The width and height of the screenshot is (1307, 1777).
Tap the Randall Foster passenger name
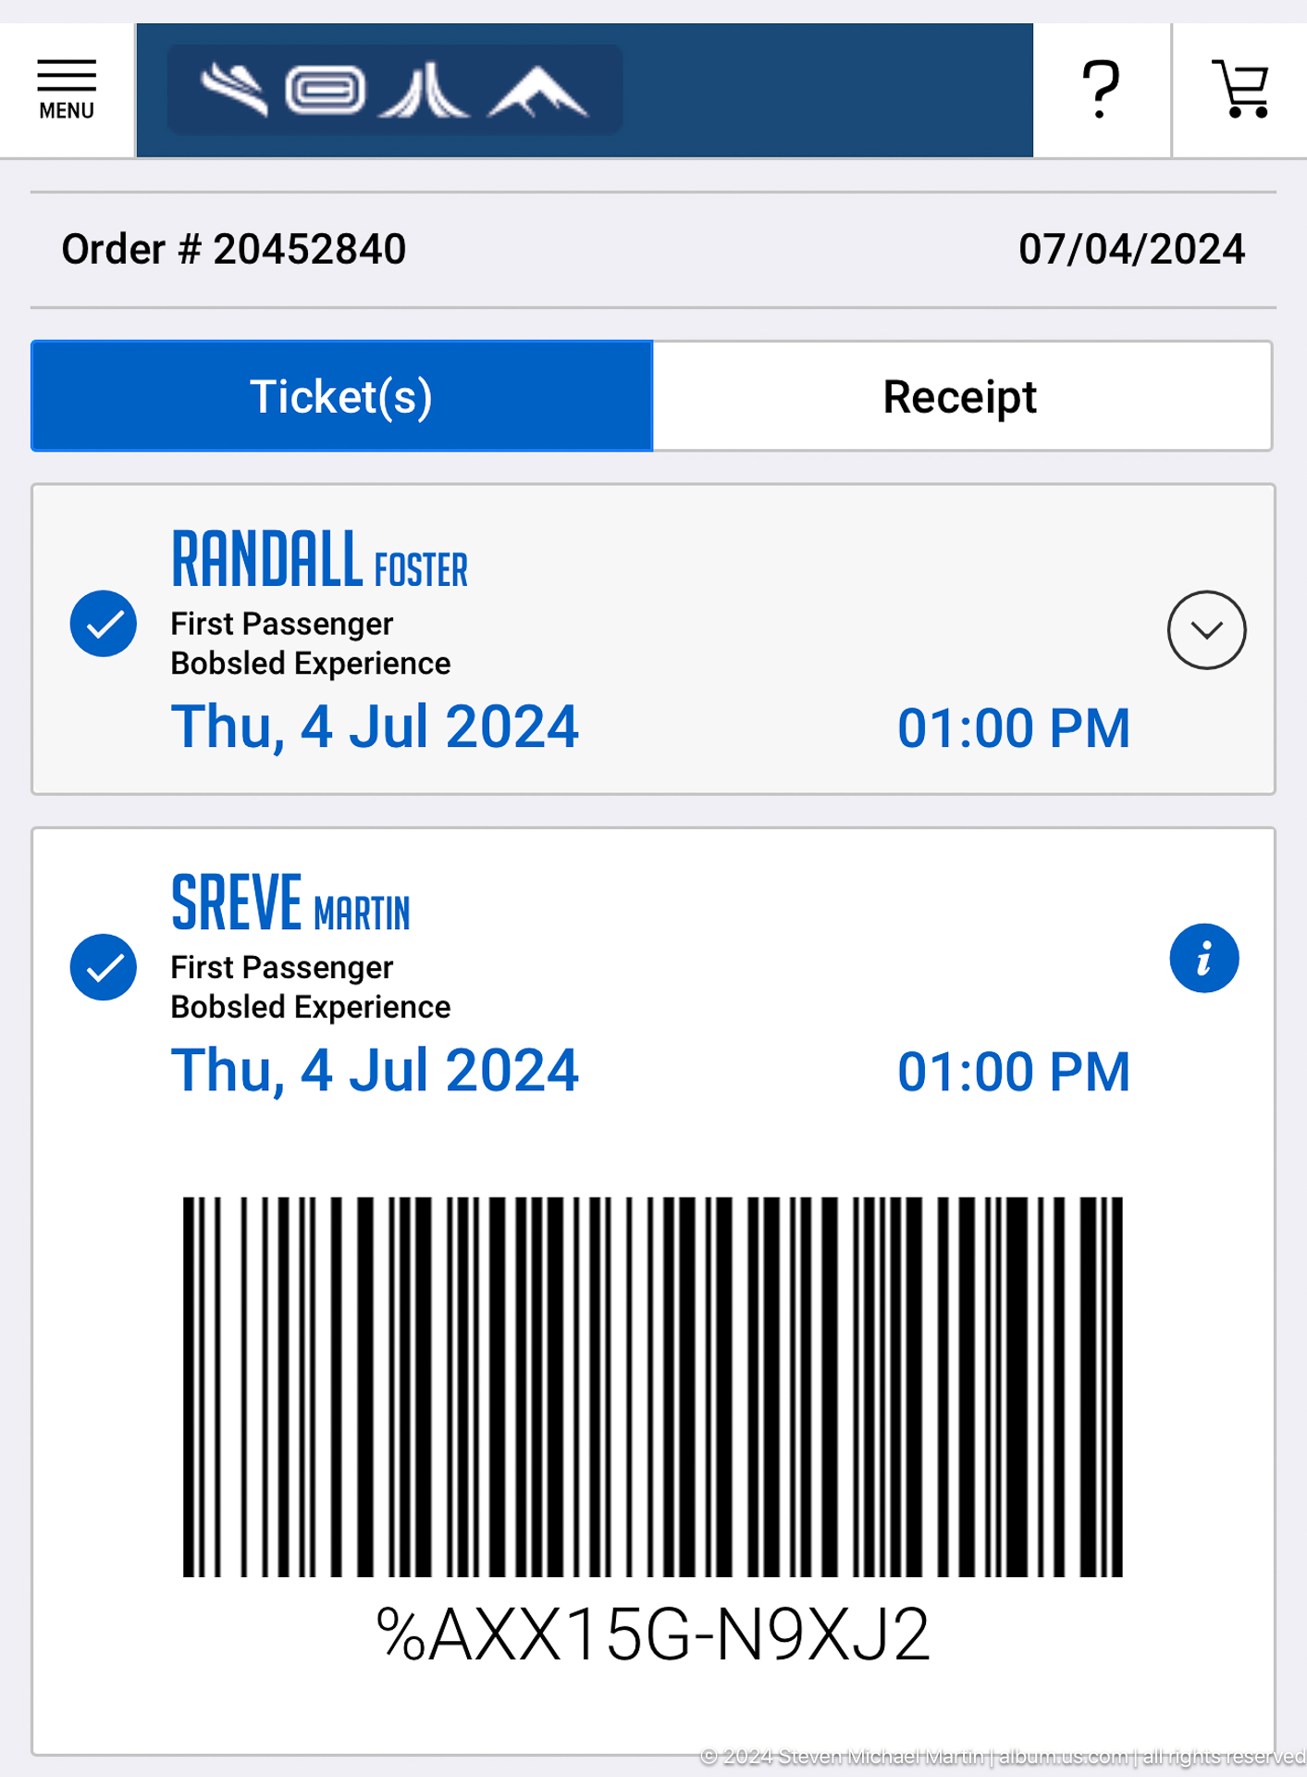click(320, 559)
